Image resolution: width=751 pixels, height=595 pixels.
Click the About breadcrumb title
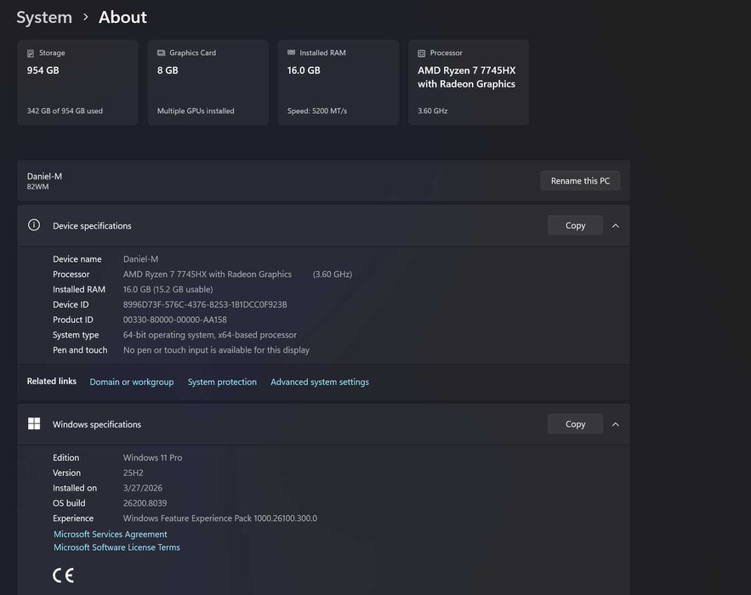tap(122, 17)
